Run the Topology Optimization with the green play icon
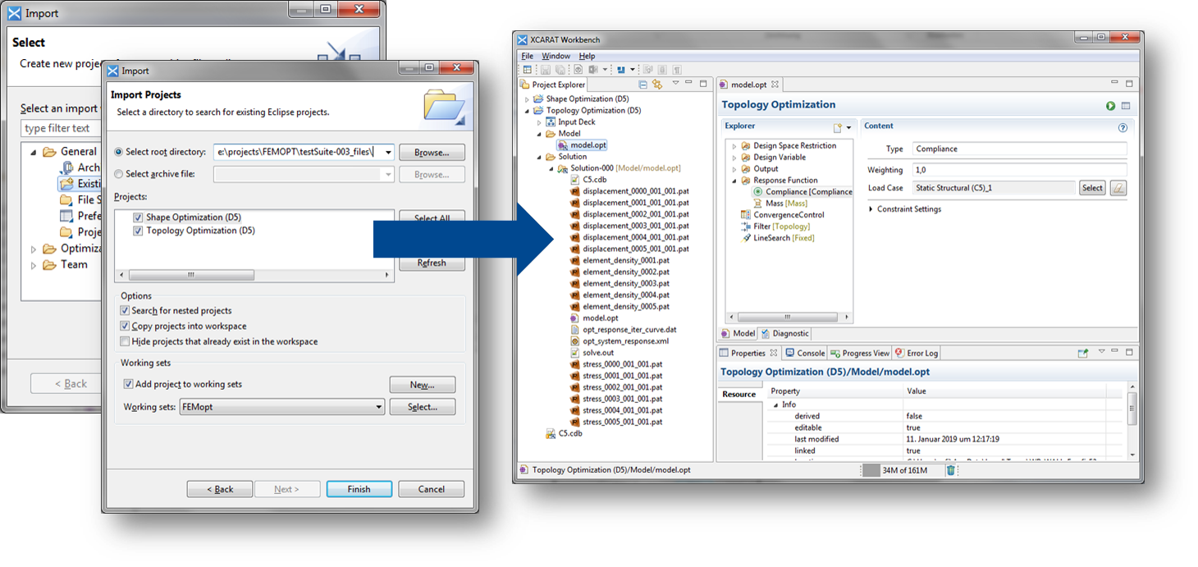This screenshot has height=567, width=1198. click(1110, 106)
